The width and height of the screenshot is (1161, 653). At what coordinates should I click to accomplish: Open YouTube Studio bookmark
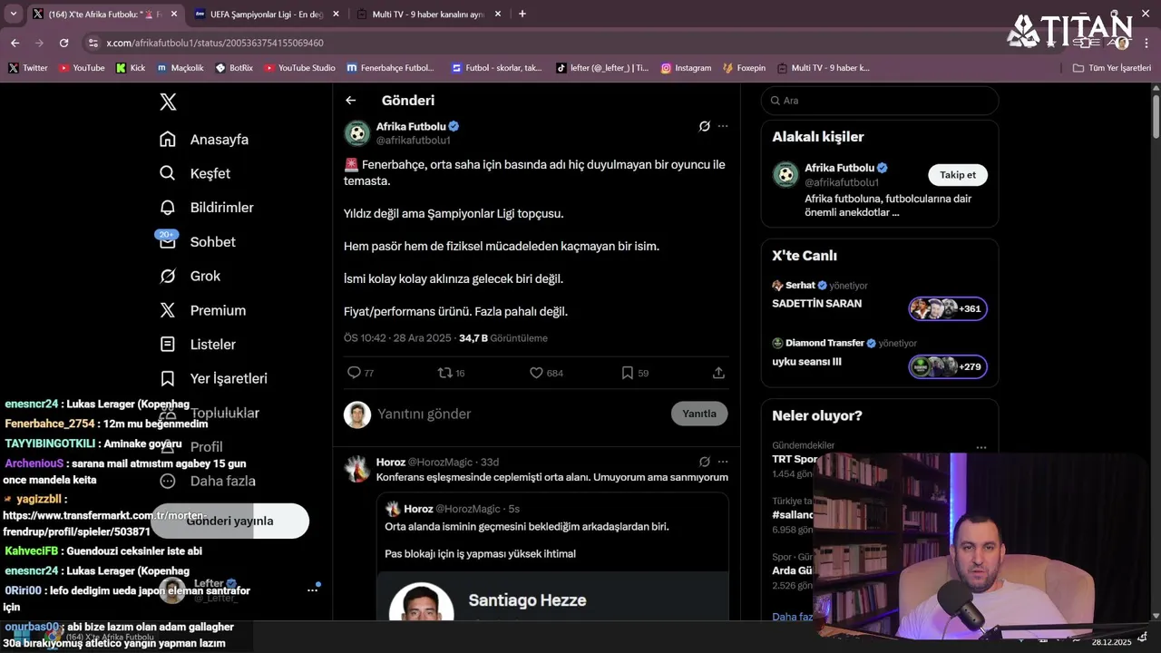(x=300, y=68)
